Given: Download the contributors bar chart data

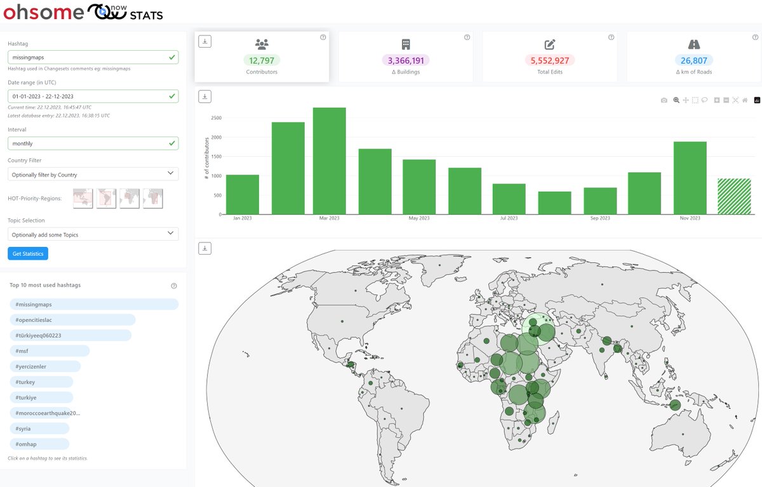Looking at the screenshot, I should (x=204, y=97).
